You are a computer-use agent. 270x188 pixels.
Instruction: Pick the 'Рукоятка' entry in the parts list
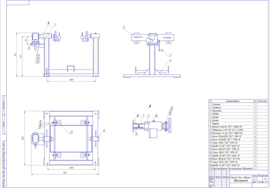[x=238, y=111]
